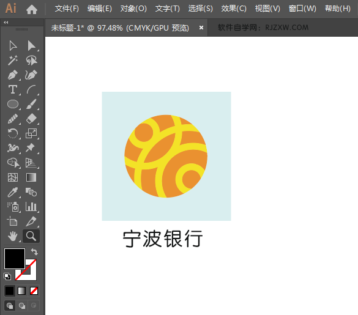Select the Type tool
Screen dimensions: 358x315
[x=13, y=89]
